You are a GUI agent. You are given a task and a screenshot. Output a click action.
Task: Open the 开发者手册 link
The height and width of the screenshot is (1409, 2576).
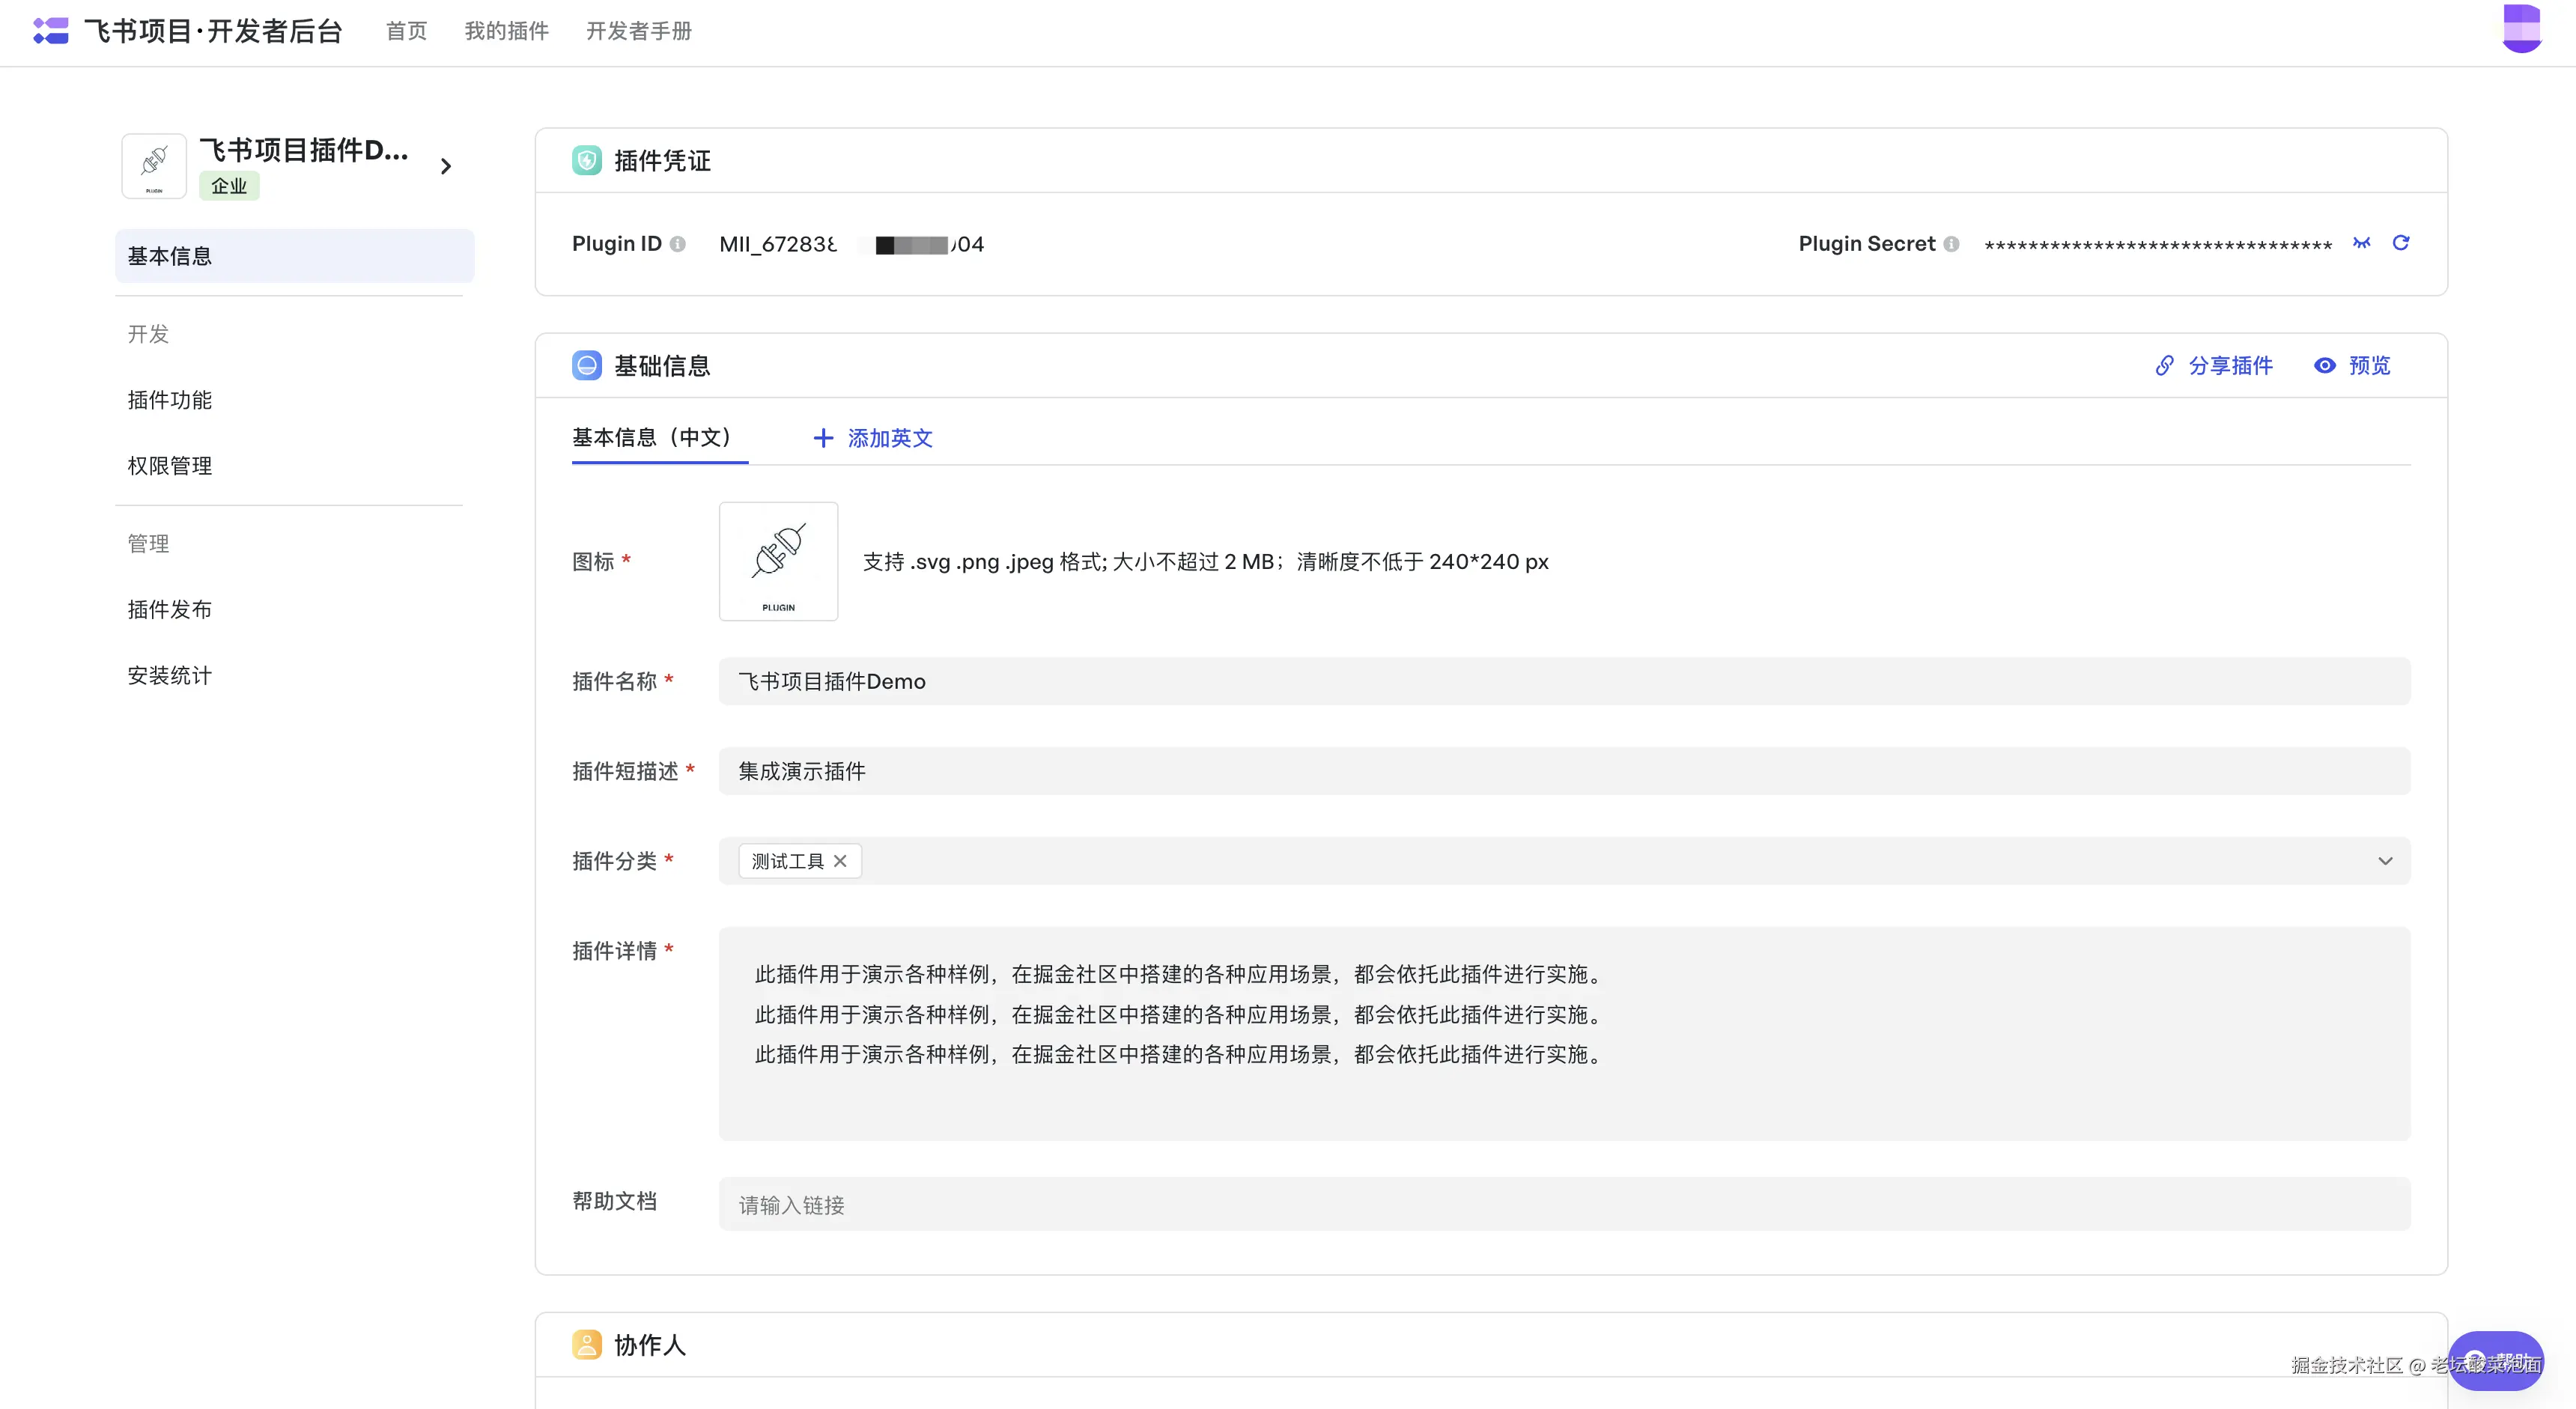pyautogui.click(x=638, y=31)
